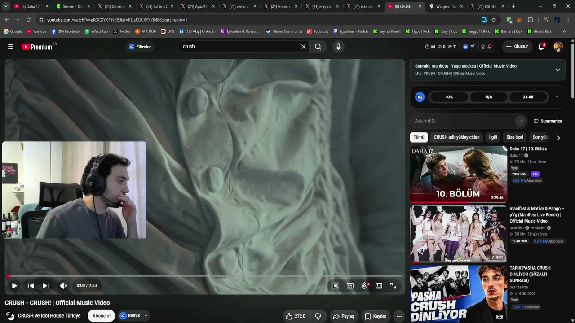
Task: Seek on the video progress bar
Action: [x=205, y=276]
